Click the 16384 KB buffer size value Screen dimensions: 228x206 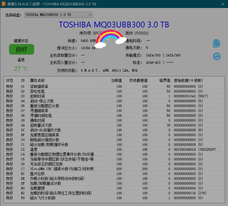click(x=88, y=48)
